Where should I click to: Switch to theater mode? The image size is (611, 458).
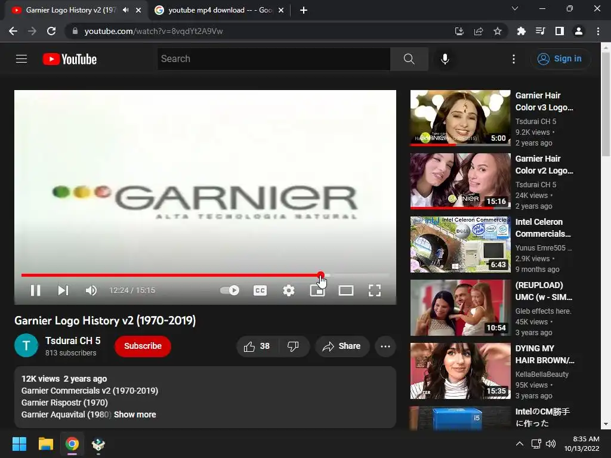point(346,290)
